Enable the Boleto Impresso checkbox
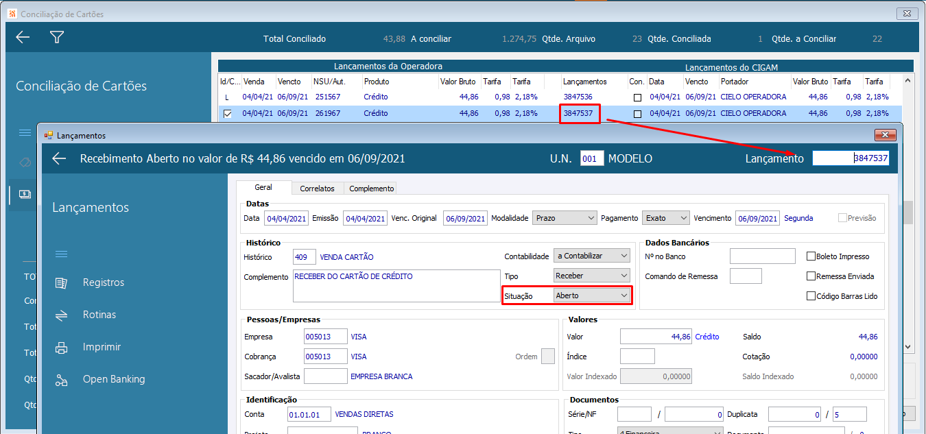 (811, 256)
